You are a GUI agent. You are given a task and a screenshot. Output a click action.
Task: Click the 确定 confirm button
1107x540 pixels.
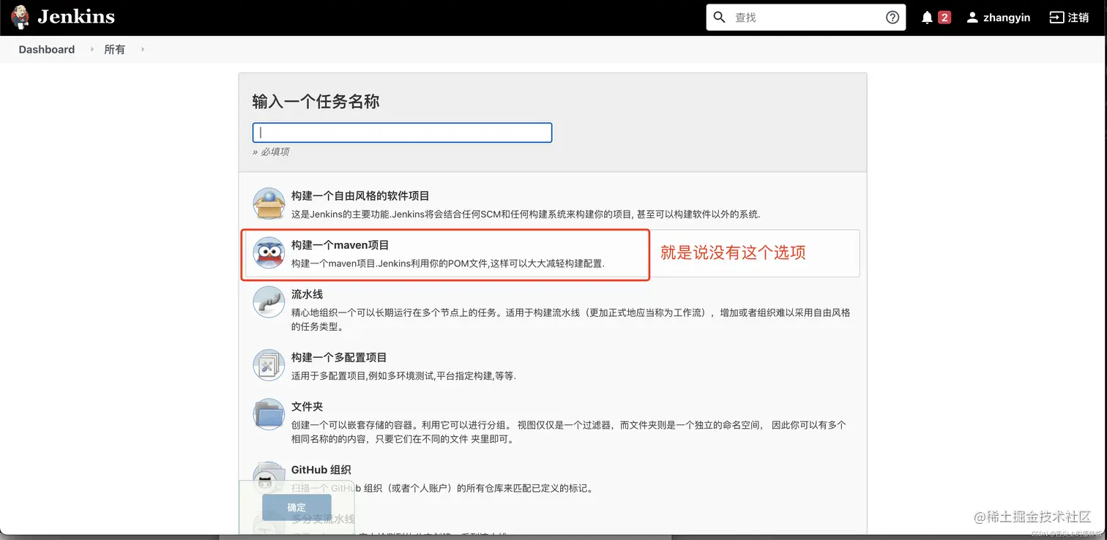pos(296,507)
